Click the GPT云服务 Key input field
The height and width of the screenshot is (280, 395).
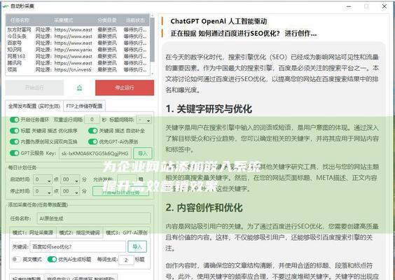95,153
